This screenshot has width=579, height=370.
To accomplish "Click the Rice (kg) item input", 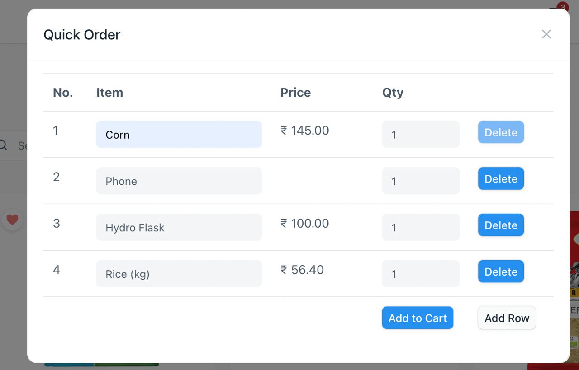I will pyautogui.click(x=179, y=274).
